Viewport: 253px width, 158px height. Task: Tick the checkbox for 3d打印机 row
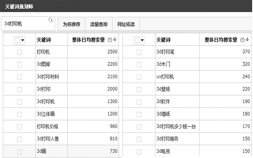[x=19, y=102]
